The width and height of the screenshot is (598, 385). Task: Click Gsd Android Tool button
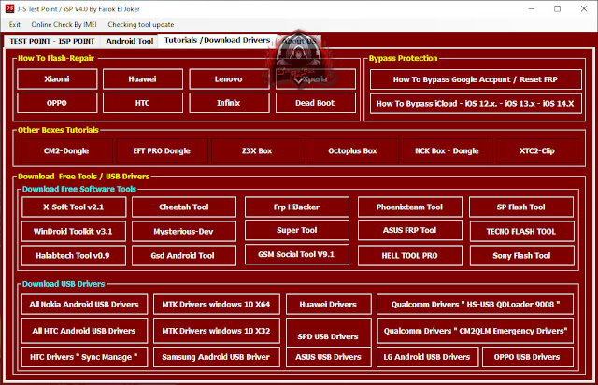[184, 256]
